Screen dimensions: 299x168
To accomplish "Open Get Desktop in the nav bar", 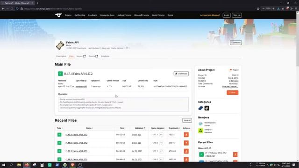I will 80,15.
